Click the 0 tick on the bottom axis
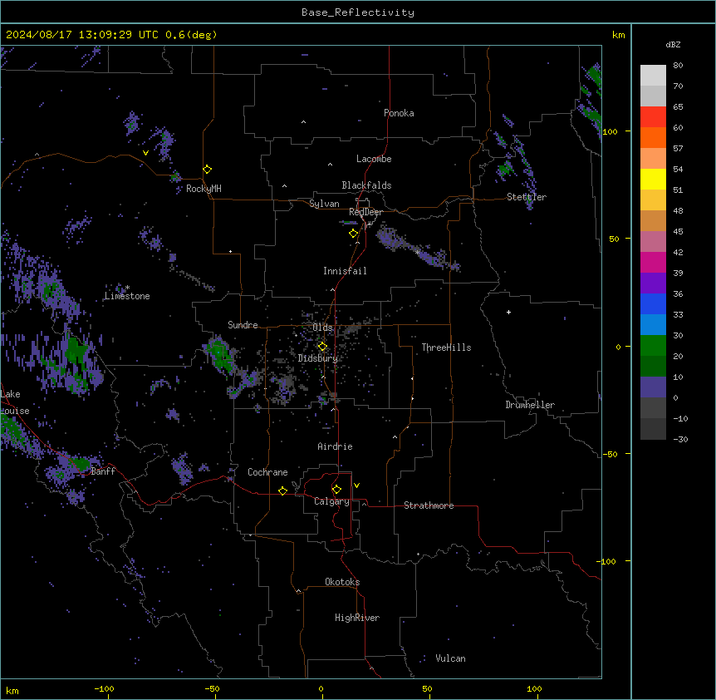This screenshot has height=700, width=716. [x=321, y=689]
